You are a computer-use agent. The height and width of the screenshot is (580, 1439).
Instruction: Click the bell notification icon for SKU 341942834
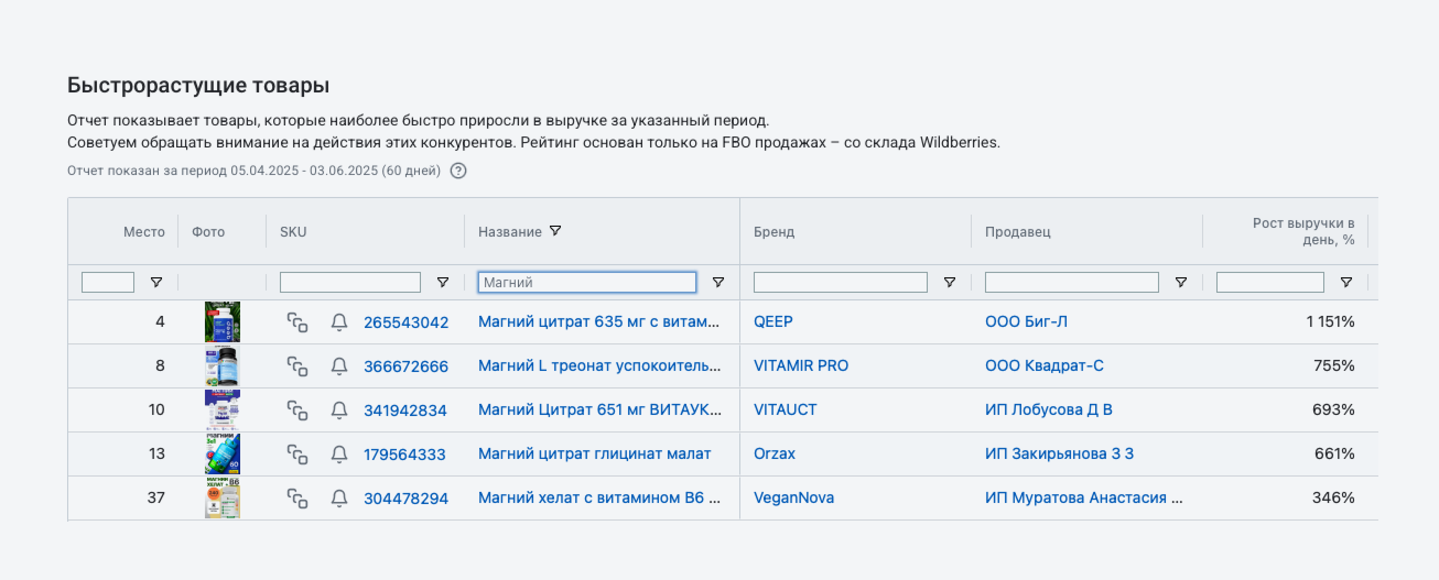point(339,411)
